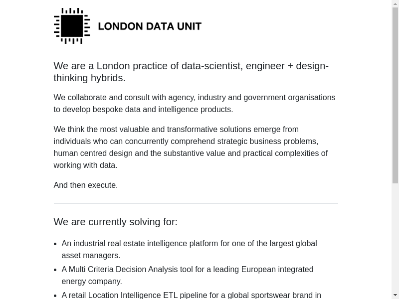The height and width of the screenshot is (299, 399).
Task: Click the Multi Criteria Decision Analysis bullet text
Action: click(x=187, y=270)
